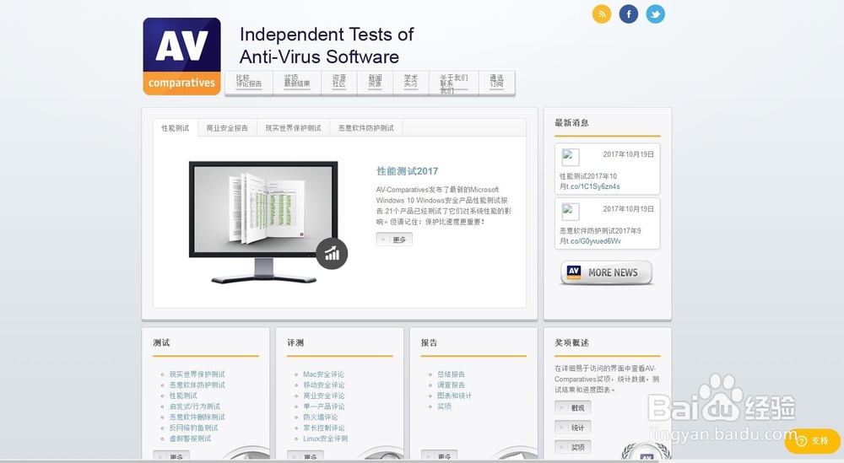Open the Twitter bird icon
Image resolution: width=844 pixels, height=463 pixels.
point(655,14)
